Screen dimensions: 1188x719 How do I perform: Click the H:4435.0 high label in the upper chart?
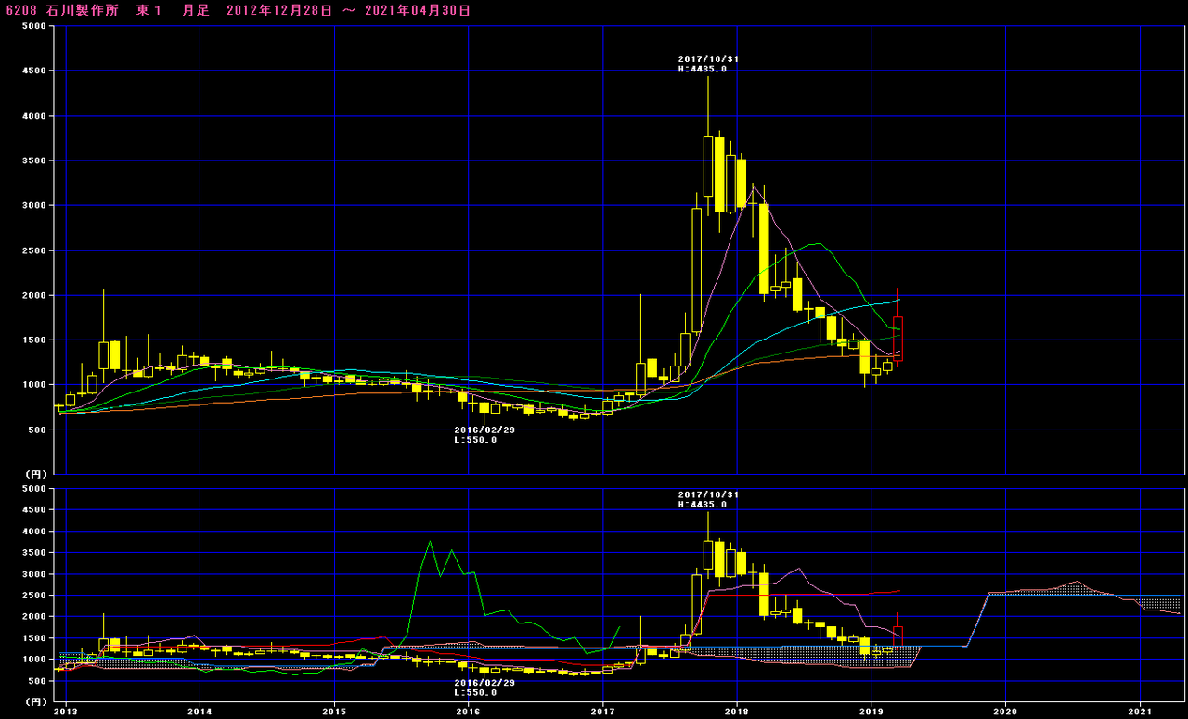703,69
